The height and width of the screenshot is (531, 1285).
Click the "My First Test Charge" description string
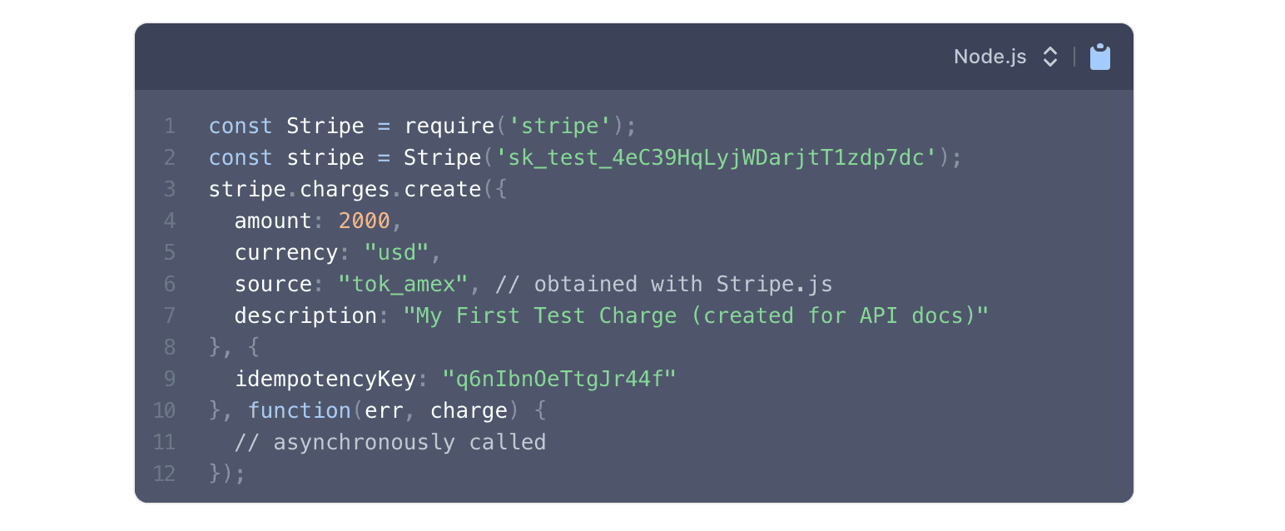click(x=695, y=316)
